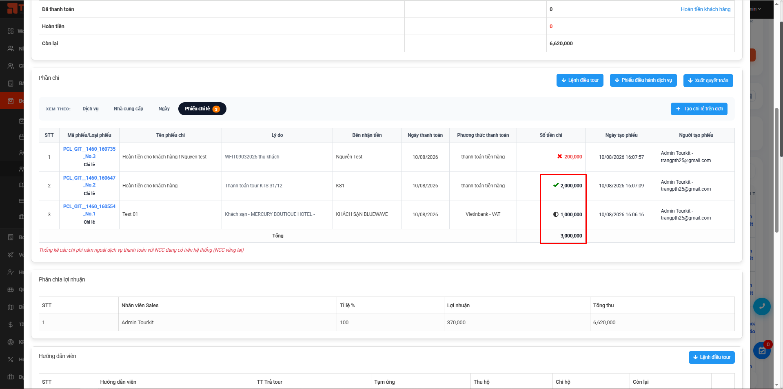Screen dimensions: 783x389
Task: Download via the Xuất quyết toán button
Action: tap(708, 81)
